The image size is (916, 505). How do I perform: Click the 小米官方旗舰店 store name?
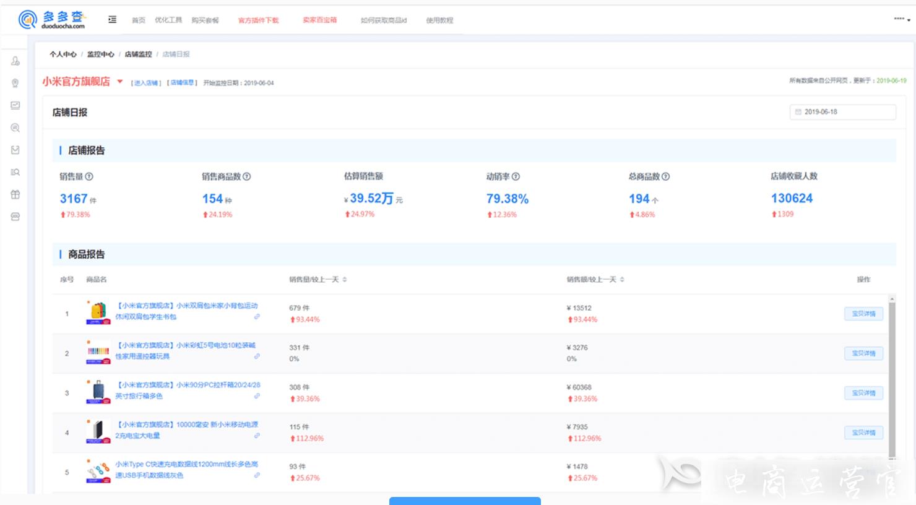76,82
